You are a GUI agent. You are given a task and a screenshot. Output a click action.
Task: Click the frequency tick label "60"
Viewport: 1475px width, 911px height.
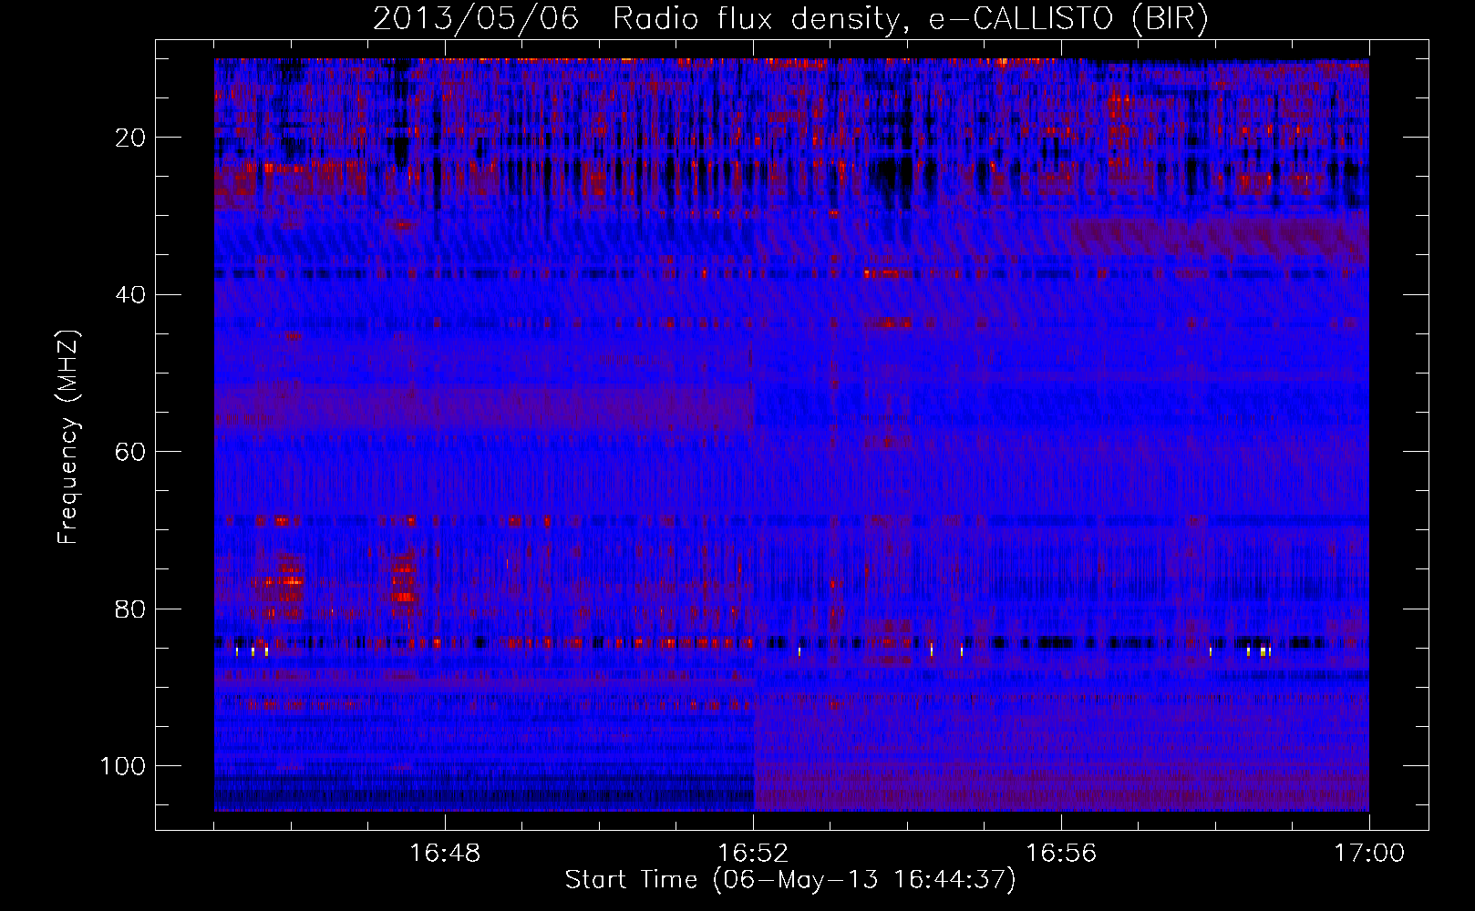point(131,452)
